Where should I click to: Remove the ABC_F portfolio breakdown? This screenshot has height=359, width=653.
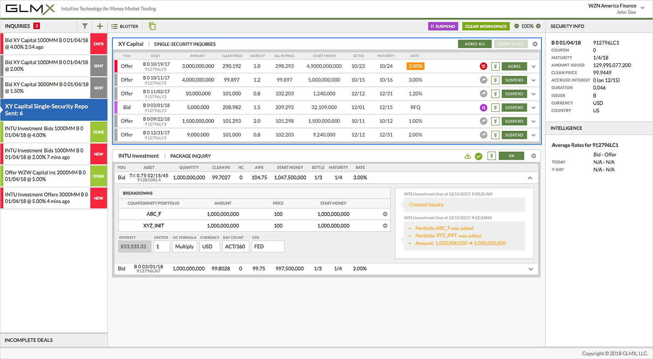pos(385,214)
